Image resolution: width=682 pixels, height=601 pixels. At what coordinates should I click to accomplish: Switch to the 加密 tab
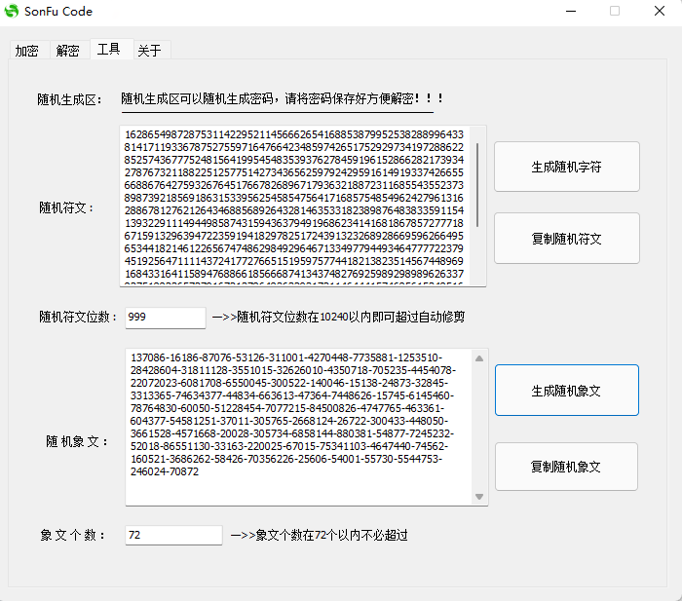[x=27, y=51]
